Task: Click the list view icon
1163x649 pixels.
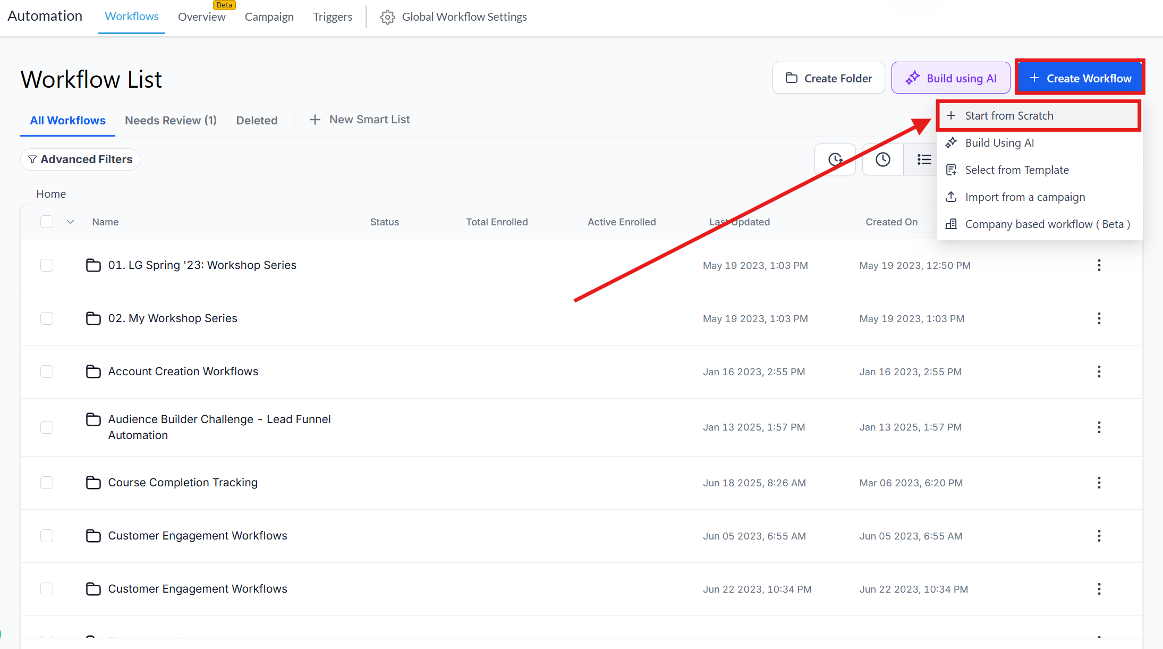Action: [x=923, y=159]
